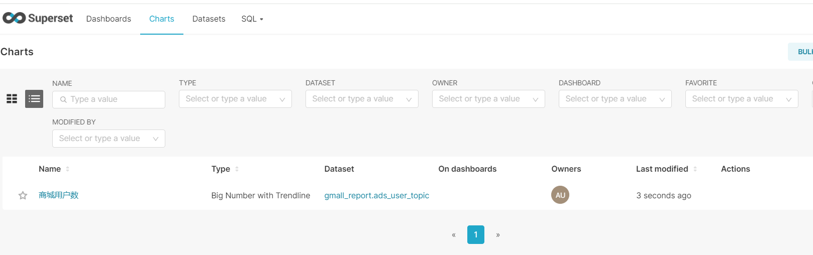Image resolution: width=813 pixels, height=255 pixels.
Task: Click the Charts page heading
Action: point(17,52)
